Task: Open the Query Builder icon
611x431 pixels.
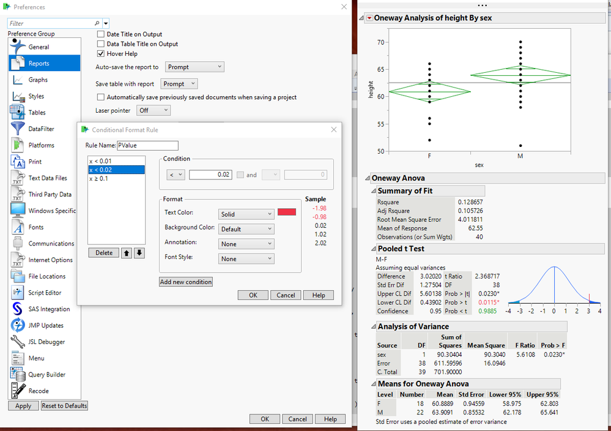Action: click(x=18, y=375)
